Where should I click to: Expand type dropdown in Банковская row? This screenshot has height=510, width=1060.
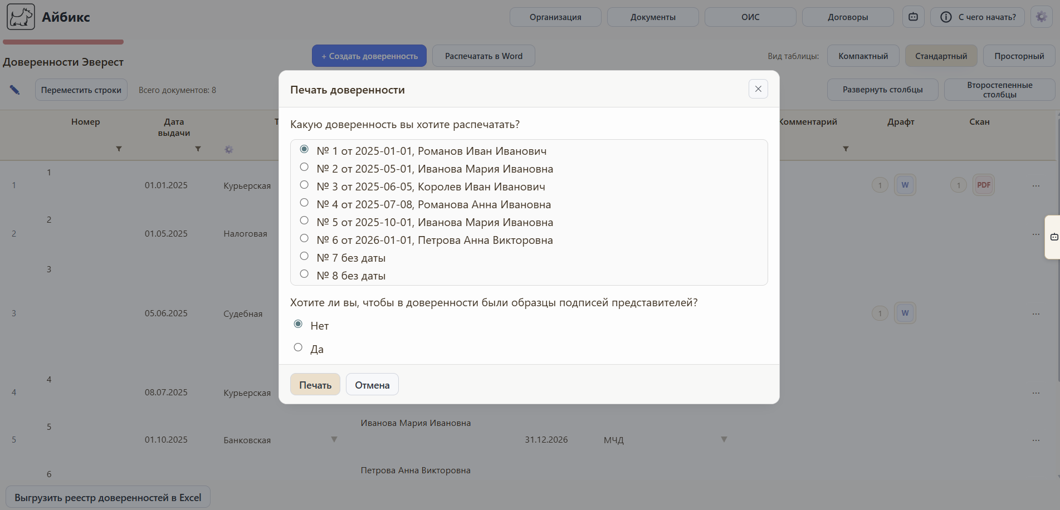[334, 439]
